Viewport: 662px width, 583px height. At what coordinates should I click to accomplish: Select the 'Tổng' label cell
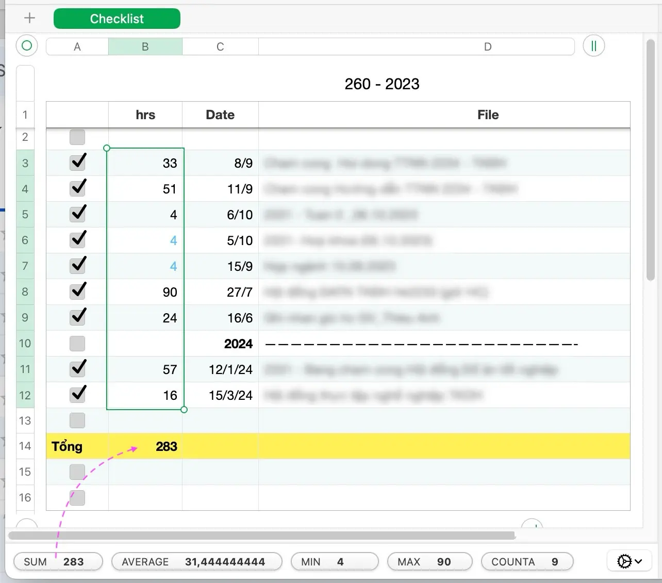[x=77, y=446]
